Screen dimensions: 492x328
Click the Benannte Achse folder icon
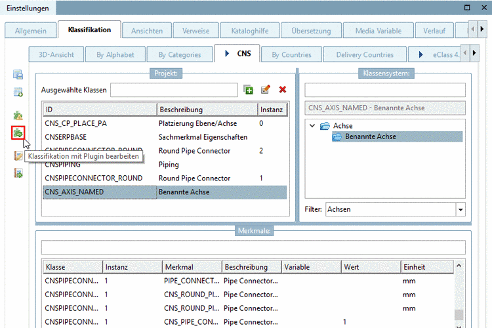[337, 137]
